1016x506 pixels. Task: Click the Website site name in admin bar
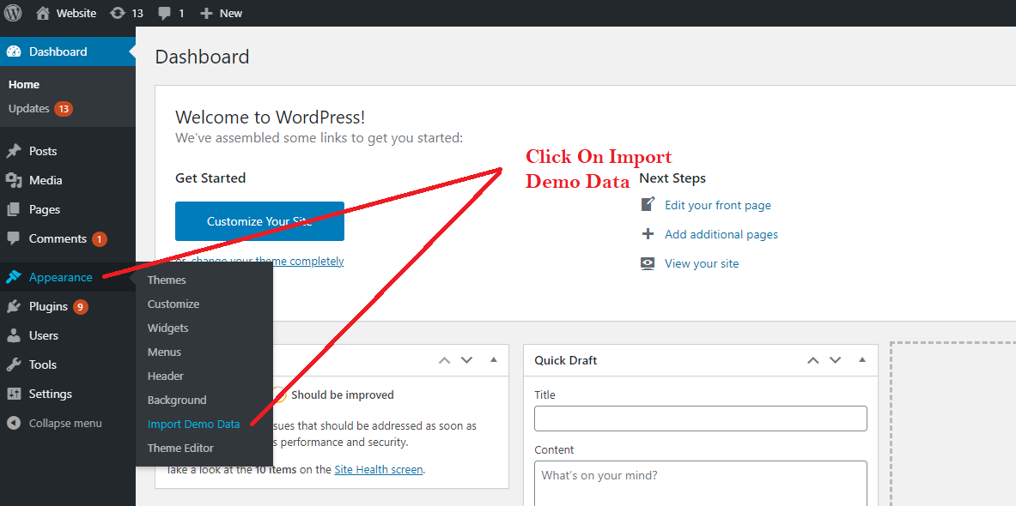click(76, 13)
